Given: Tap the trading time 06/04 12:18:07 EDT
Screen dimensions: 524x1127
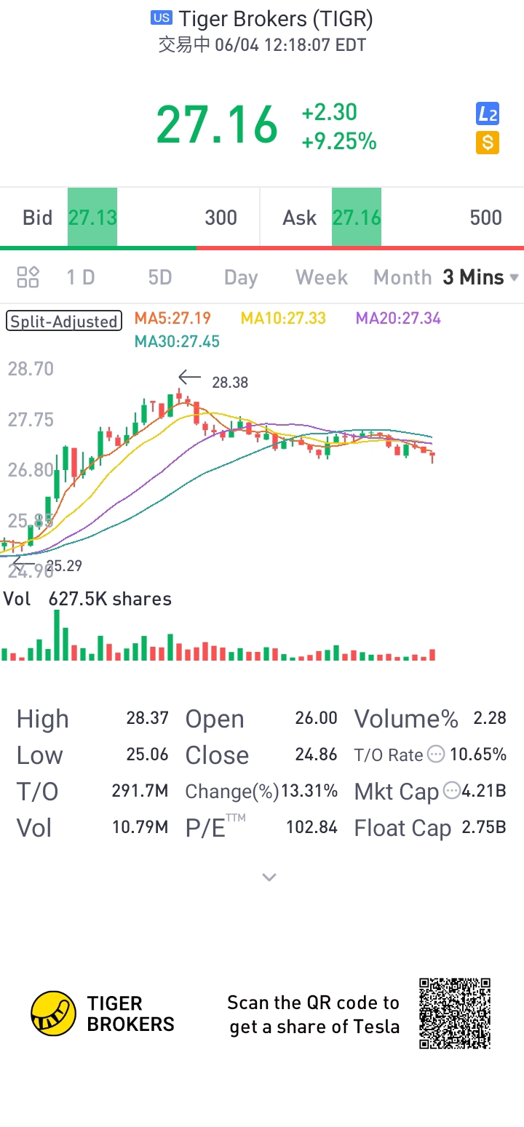Looking at the screenshot, I should tap(290, 45).
